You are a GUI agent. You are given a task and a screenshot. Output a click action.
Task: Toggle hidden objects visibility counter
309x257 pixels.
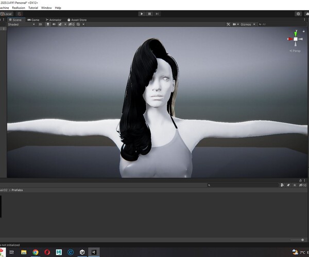pyautogui.click(x=71, y=24)
